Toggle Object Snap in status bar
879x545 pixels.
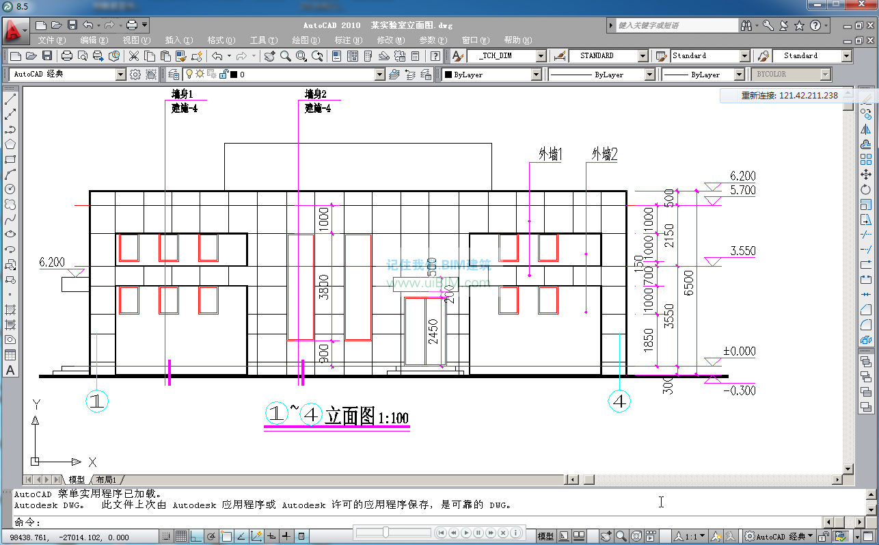(x=226, y=536)
